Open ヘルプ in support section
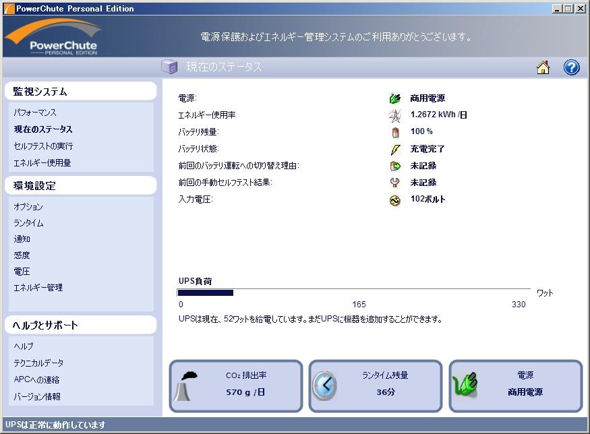The height and width of the screenshot is (434, 590). 24,346
